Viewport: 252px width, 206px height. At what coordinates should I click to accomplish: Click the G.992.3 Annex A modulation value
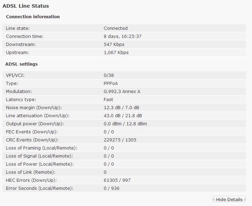(122, 92)
